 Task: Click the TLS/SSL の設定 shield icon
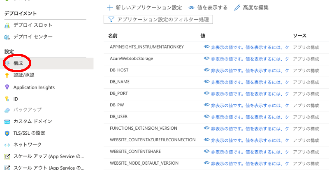click(x=7, y=133)
